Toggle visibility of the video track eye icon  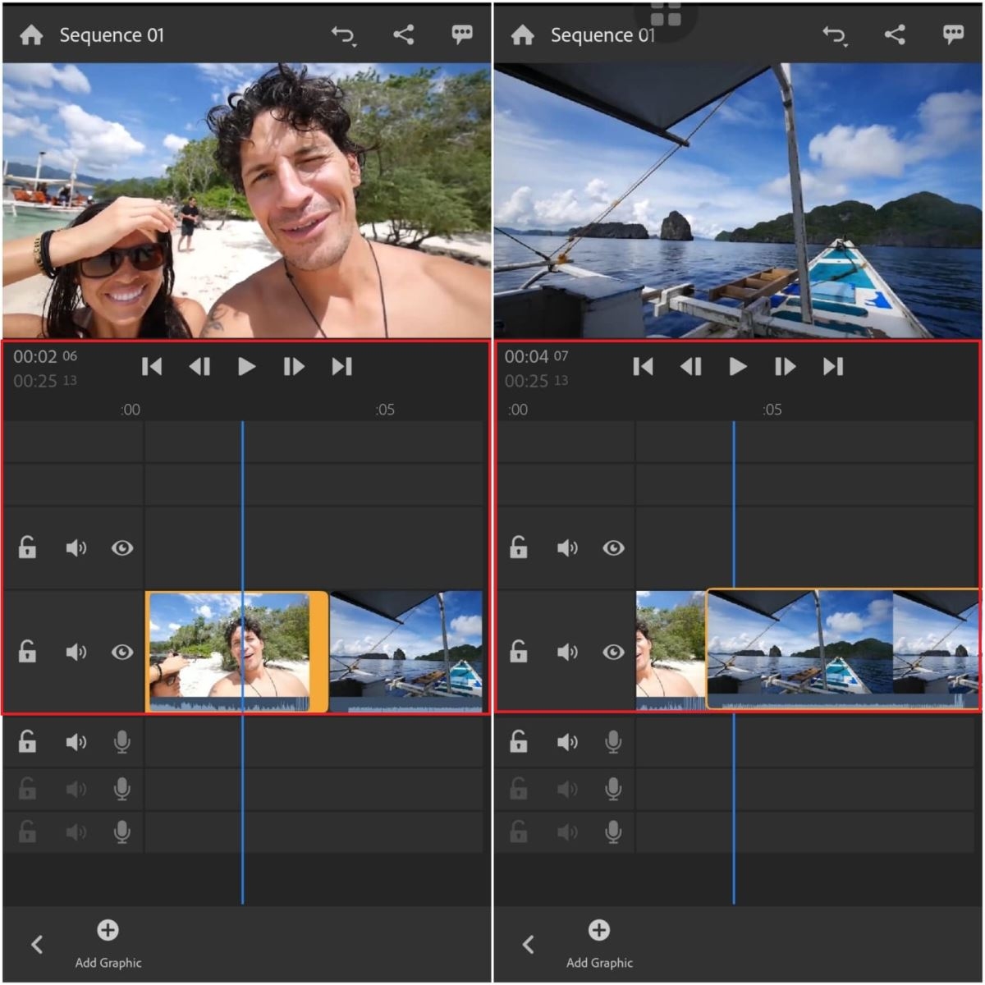click(x=121, y=652)
